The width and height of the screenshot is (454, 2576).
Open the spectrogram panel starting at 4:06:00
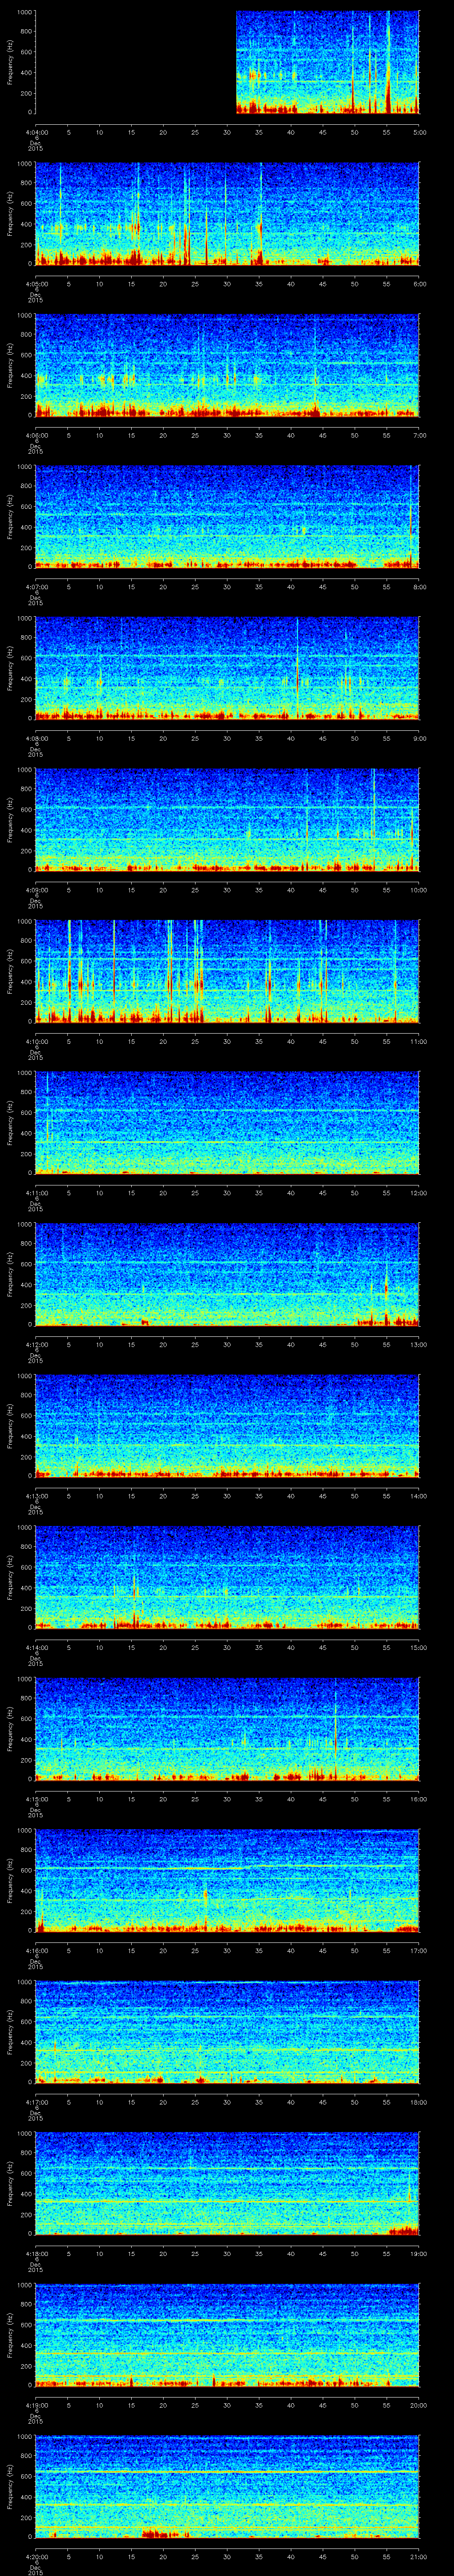pos(227,365)
